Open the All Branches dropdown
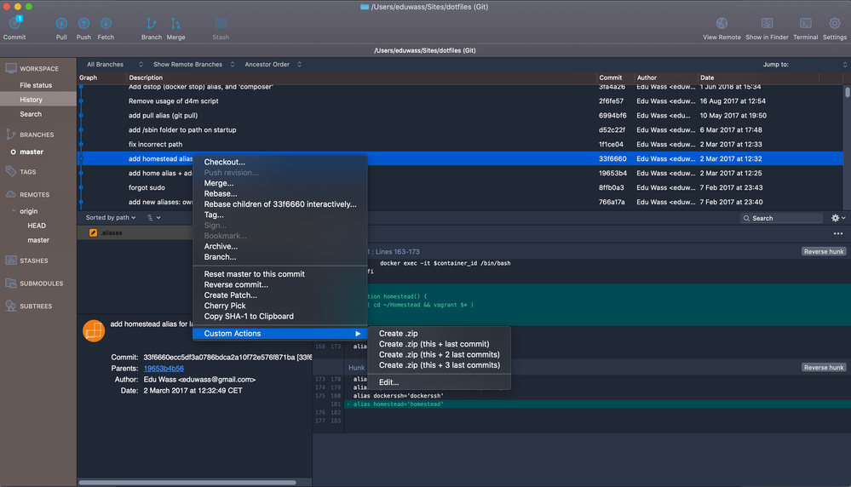Image resolution: width=851 pixels, height=487 pixels. (114, 65)
